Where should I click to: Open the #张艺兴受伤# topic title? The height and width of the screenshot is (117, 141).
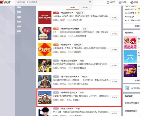67,108
